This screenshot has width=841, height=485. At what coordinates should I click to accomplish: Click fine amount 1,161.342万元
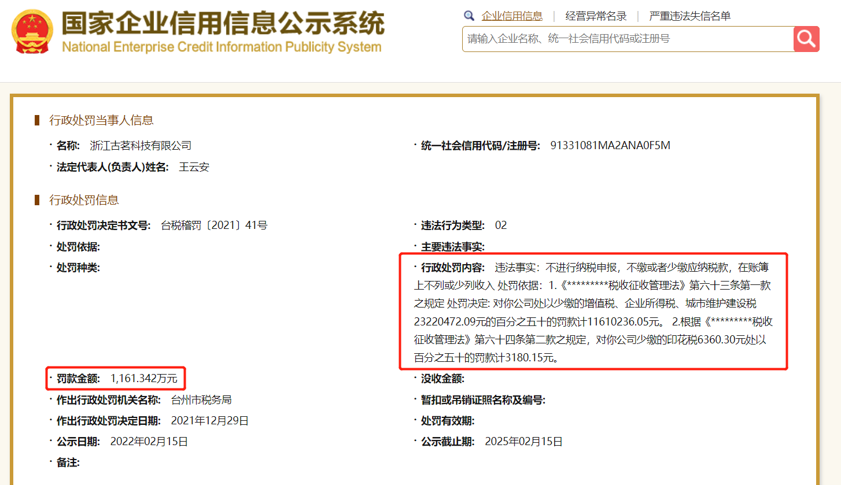pos(144,379)
